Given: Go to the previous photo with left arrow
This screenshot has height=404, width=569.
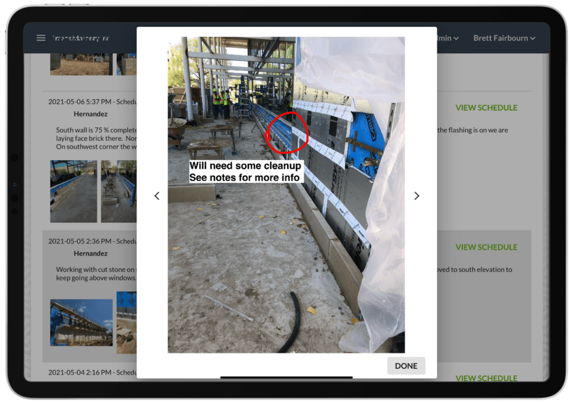Looking at the screenshot, I should pyautogui.click(x=157, y=196).
